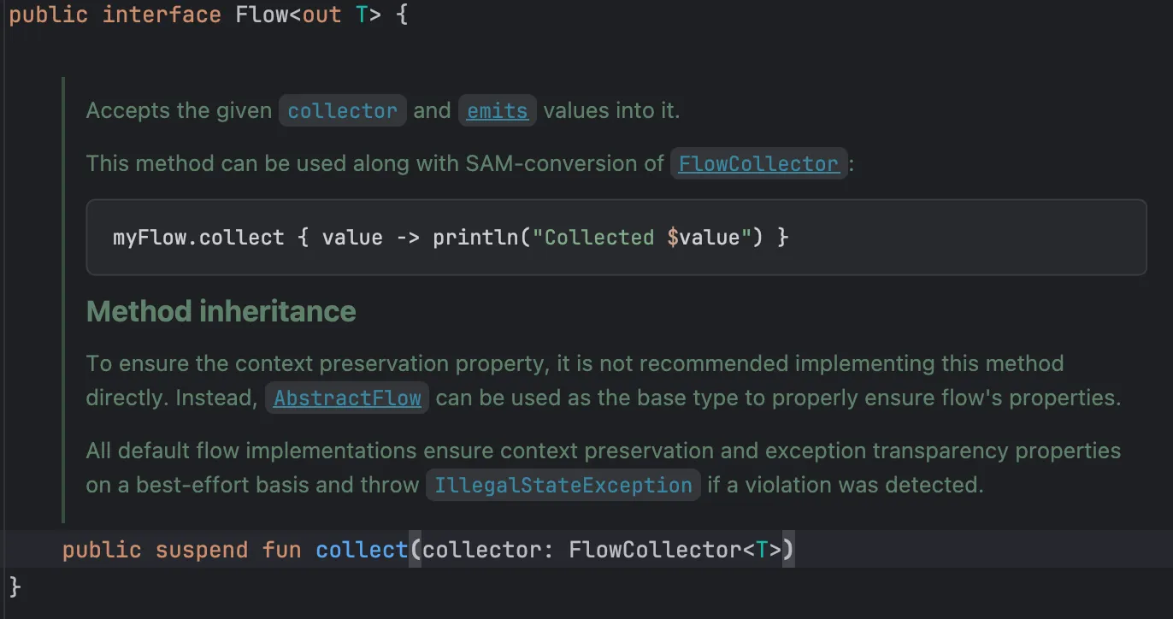Click the text 'Accepts the given'
This screenshot has height=619, width=1173.
coord(179,111)
